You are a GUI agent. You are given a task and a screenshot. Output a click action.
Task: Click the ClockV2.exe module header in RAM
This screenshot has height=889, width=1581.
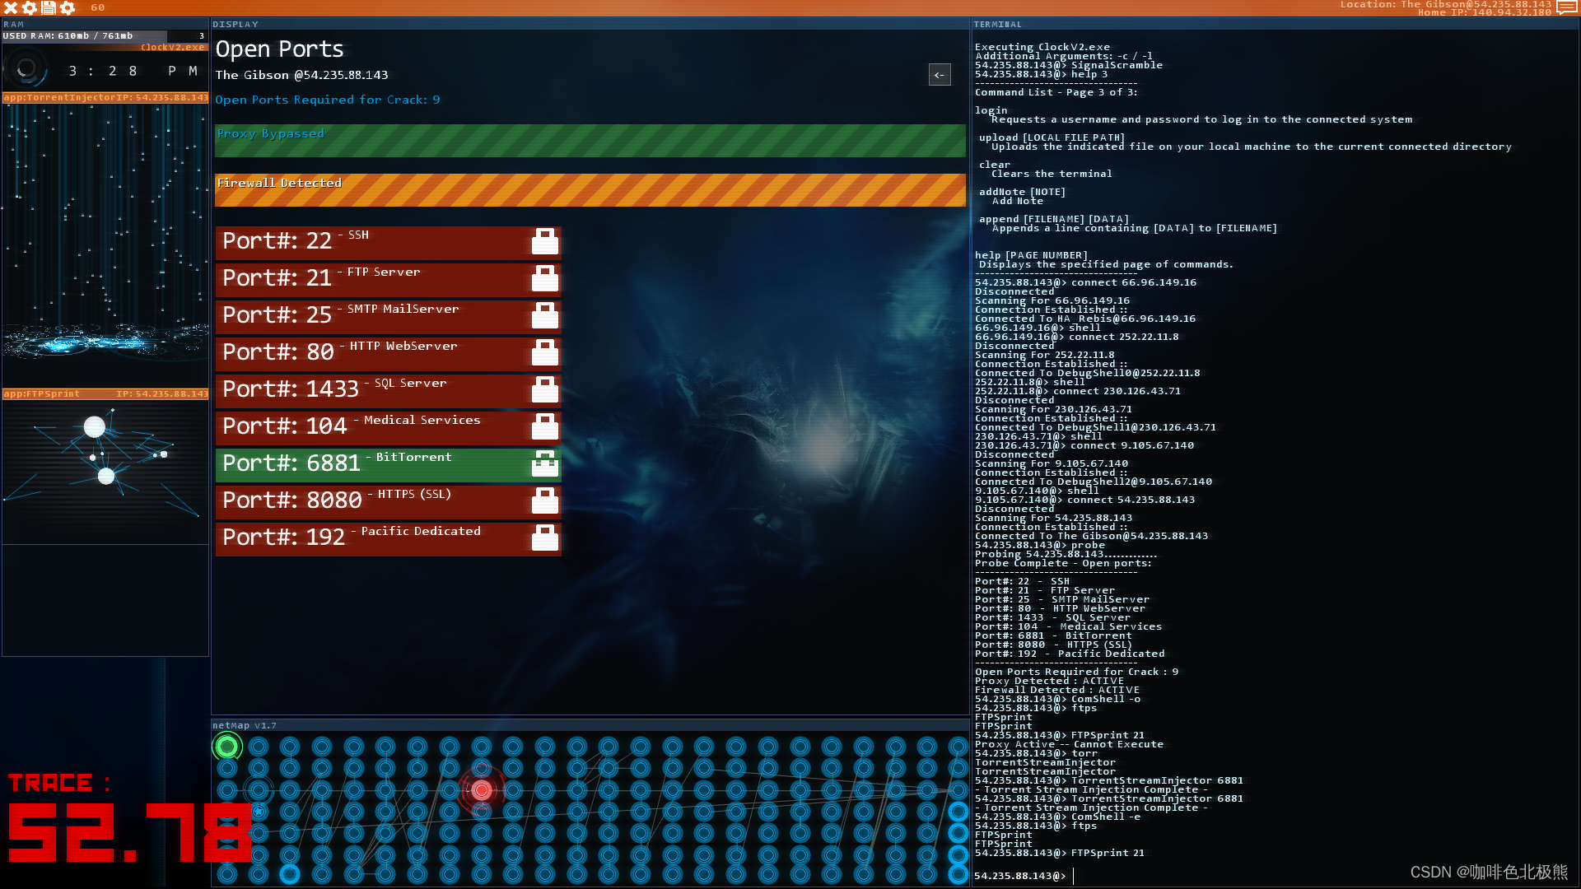pos(172,48)
